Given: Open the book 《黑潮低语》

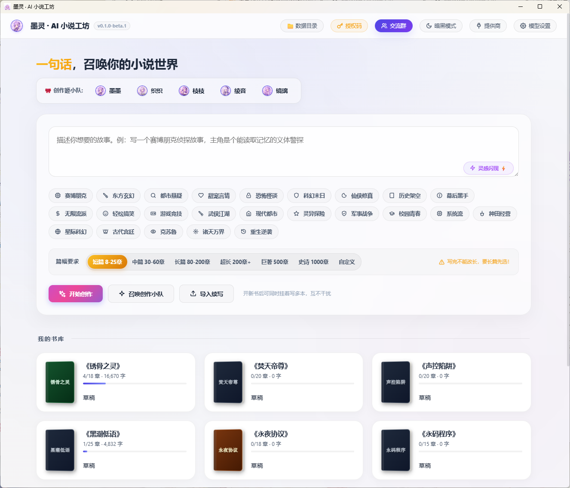Looking at the screenshot, I should click(x=116, y=450).
